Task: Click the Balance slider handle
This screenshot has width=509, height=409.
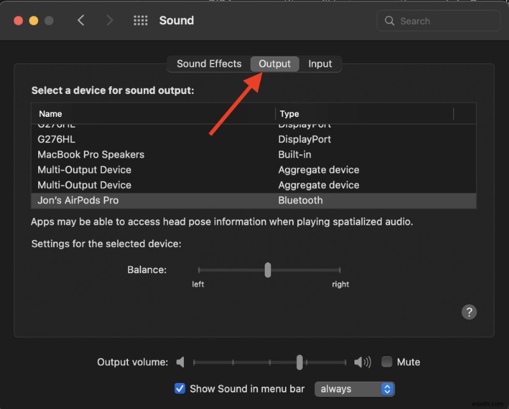Action: [267, 270]
